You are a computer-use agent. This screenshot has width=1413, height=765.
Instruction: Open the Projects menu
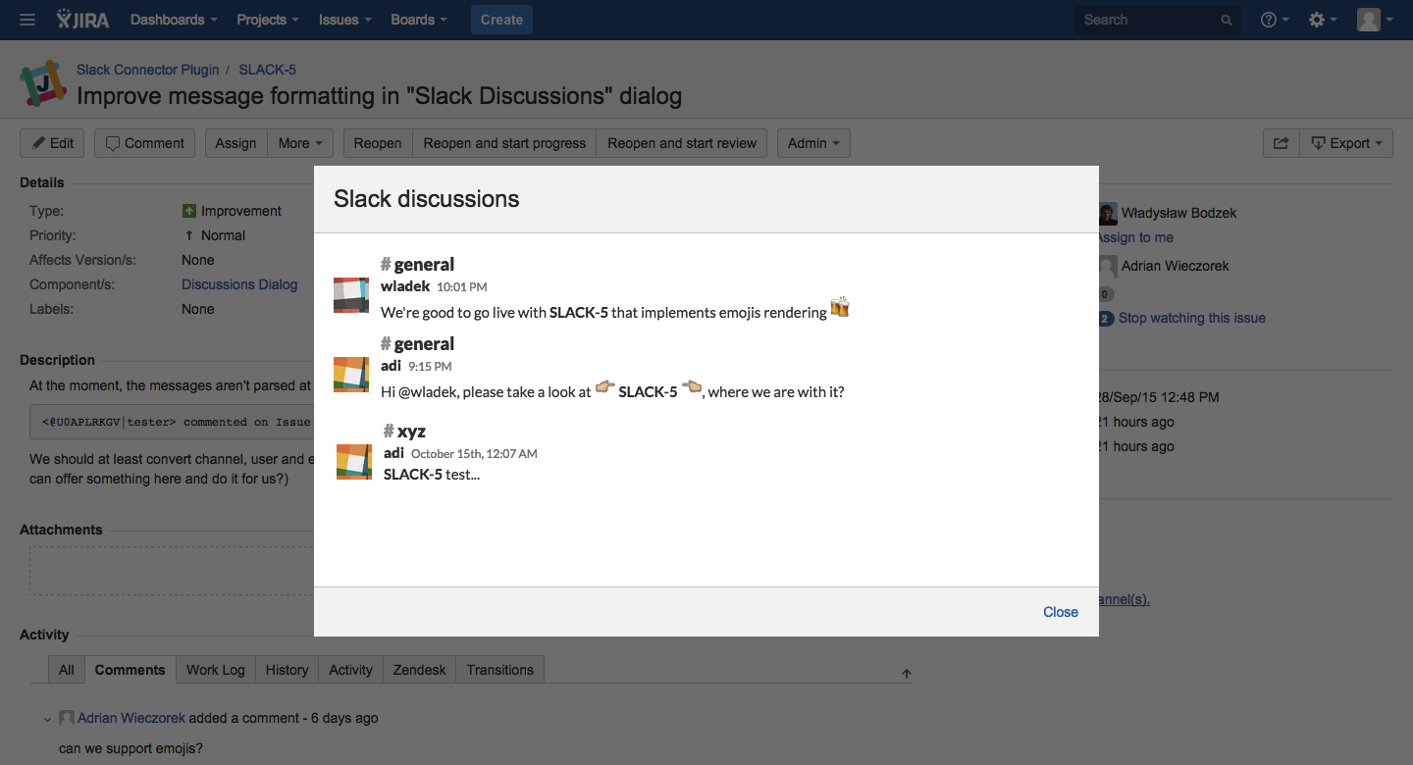click(268, 20)
